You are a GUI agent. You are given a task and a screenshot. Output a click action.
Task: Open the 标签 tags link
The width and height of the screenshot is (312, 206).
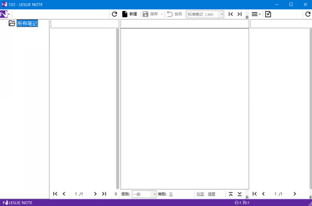pos(200,194)
